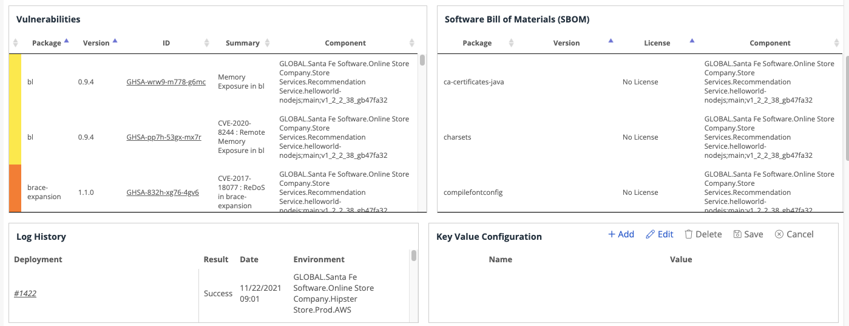Click the Vulnerabilities table scrollbar thumb

[x=422, y=60]
